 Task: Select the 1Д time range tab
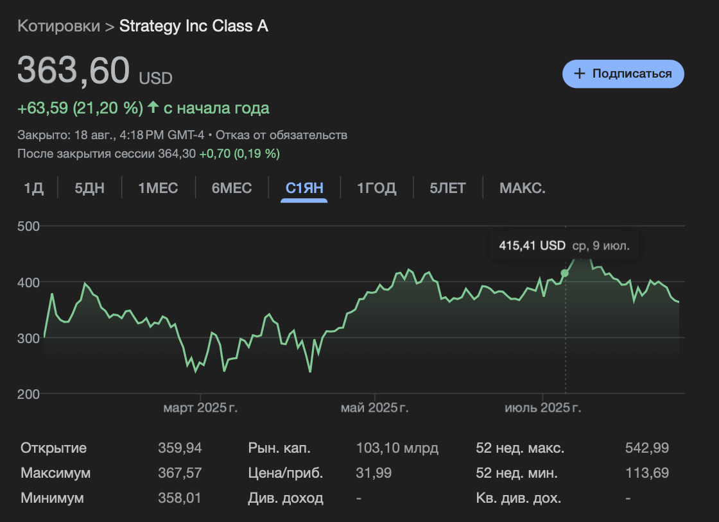33,188
